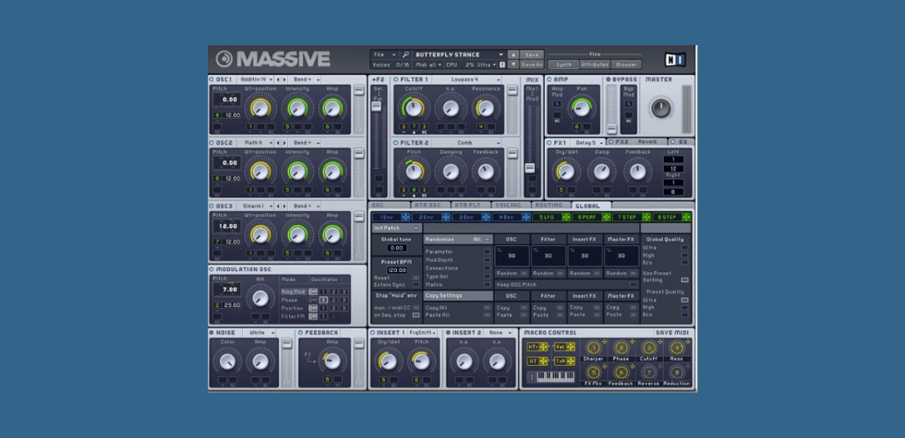Screen dimensions: 905x438
Task: Open the OSC3 Sinarm I wavetable dropdown
Action: tap(255, 206)
